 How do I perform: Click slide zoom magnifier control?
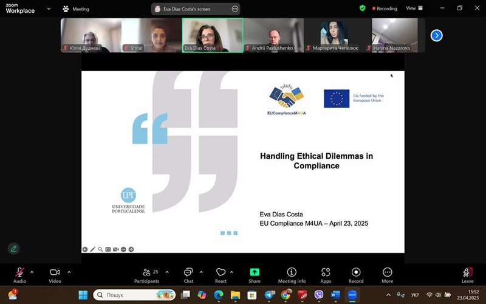point(100,249)
